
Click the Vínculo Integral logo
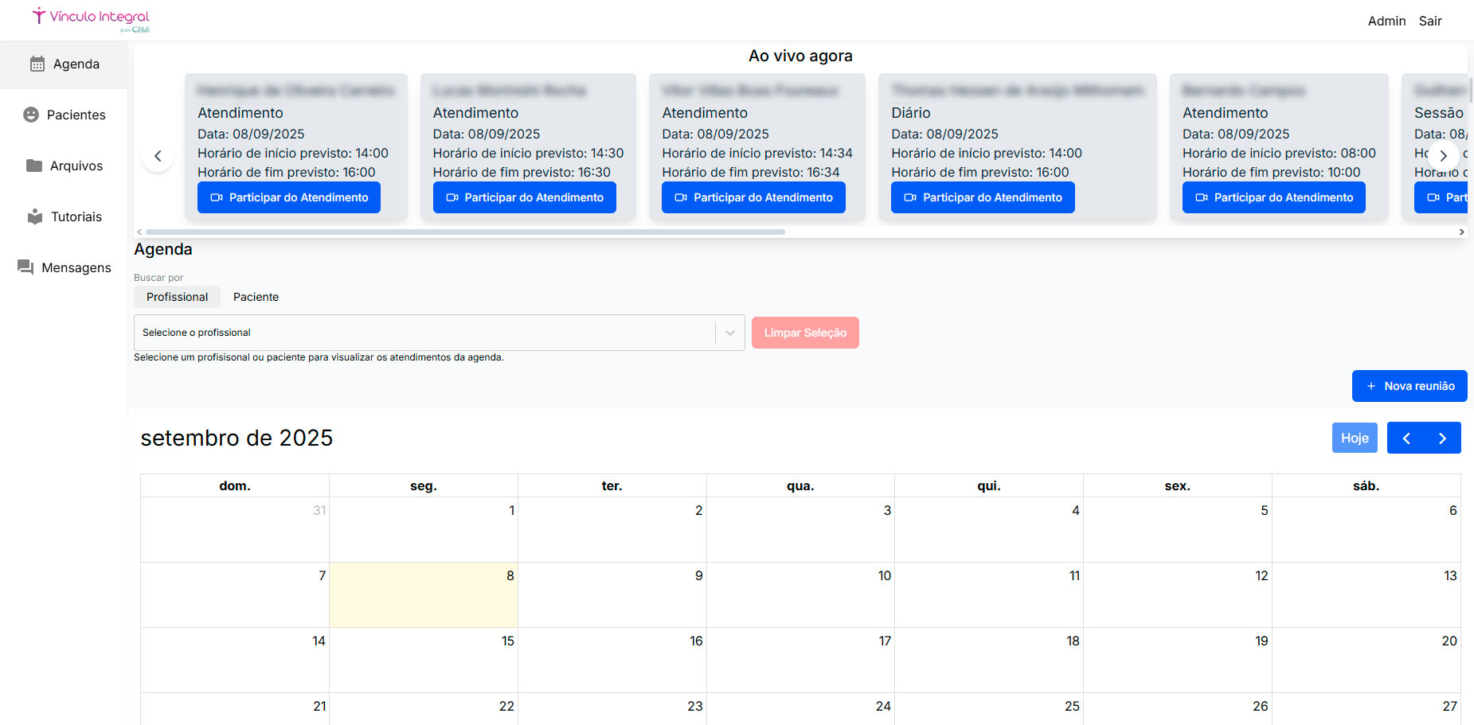click(x=91, y=19)
